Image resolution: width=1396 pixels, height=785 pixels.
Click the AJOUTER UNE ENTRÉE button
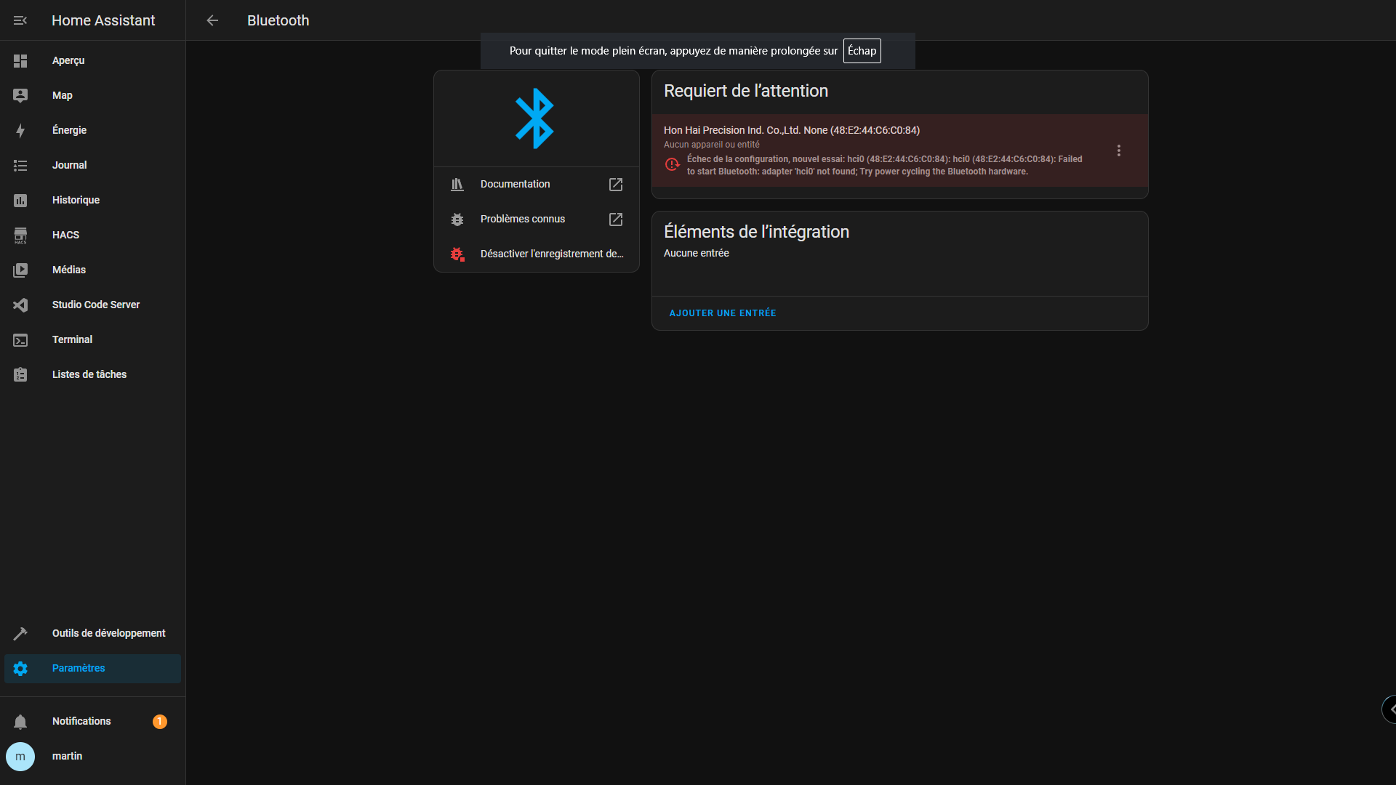tap(723, 313)
